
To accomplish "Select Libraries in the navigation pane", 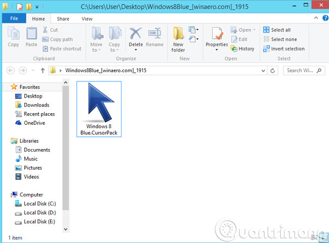I will pyautogui.click(x=25, y=141).
